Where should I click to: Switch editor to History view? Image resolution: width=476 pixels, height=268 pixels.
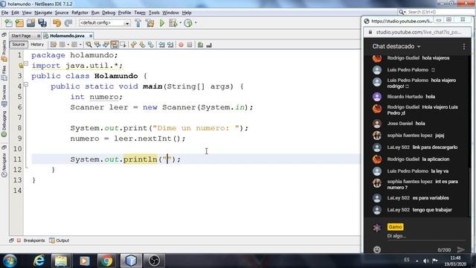[x=37, y=45]
